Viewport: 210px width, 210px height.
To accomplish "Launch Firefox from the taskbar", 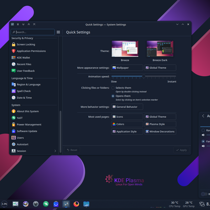I will pyautogui.click(x=76, y=204).
